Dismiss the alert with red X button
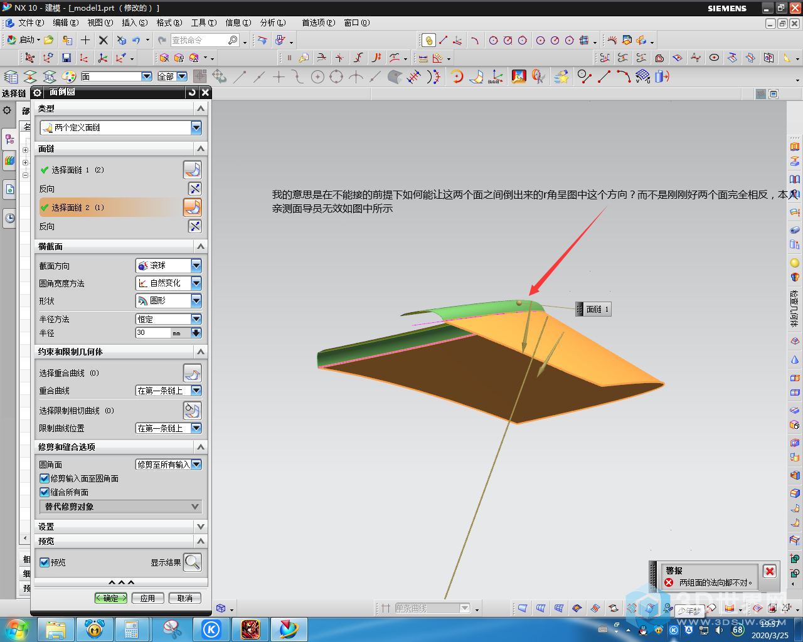The height and width of the screenshot is (642, 803). click(770, 571)
